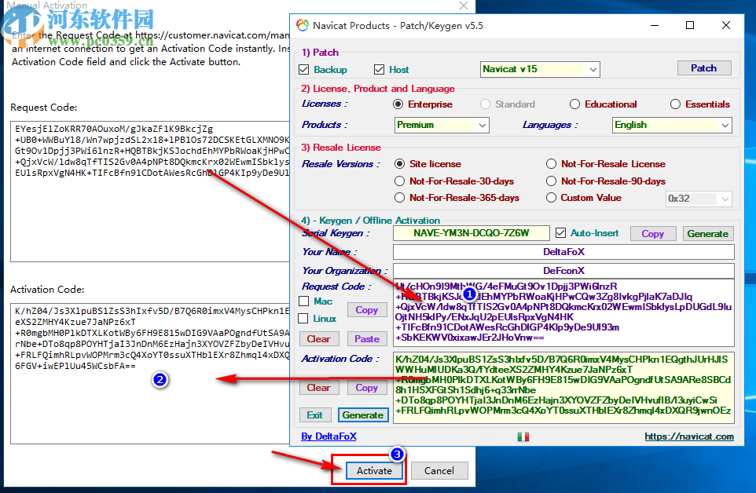Click the keygen Activation Code text box

[563, 388]
